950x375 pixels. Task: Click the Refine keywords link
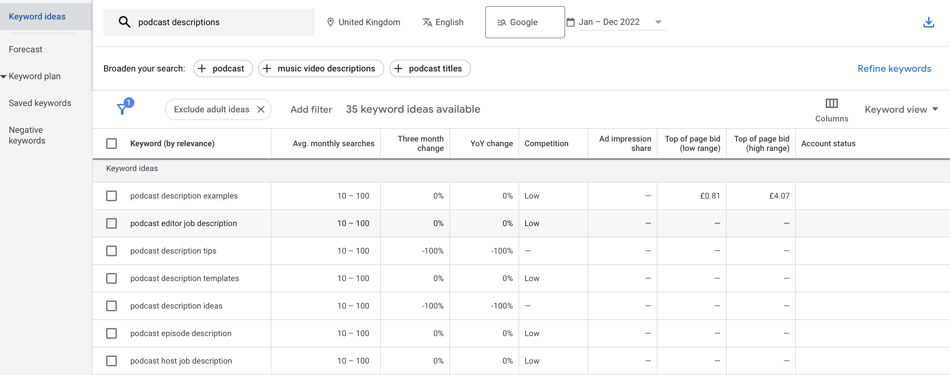coord(894,68)
